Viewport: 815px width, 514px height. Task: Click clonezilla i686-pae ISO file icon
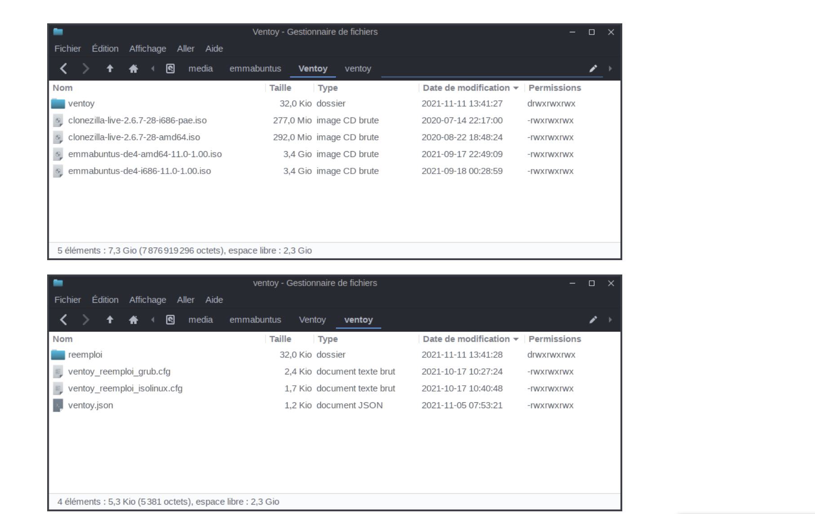click(x=58, y=121)
